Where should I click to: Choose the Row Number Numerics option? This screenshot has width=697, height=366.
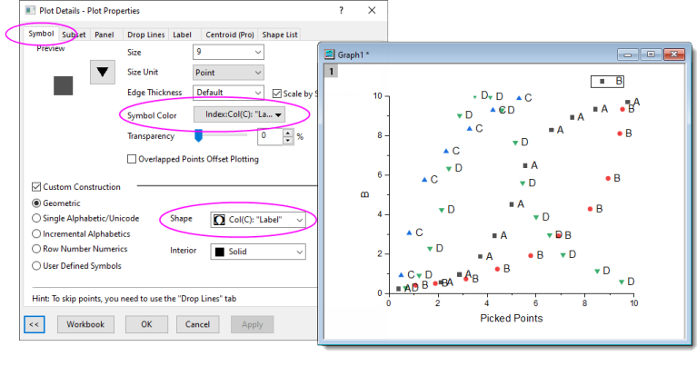[x=37, y=250]
